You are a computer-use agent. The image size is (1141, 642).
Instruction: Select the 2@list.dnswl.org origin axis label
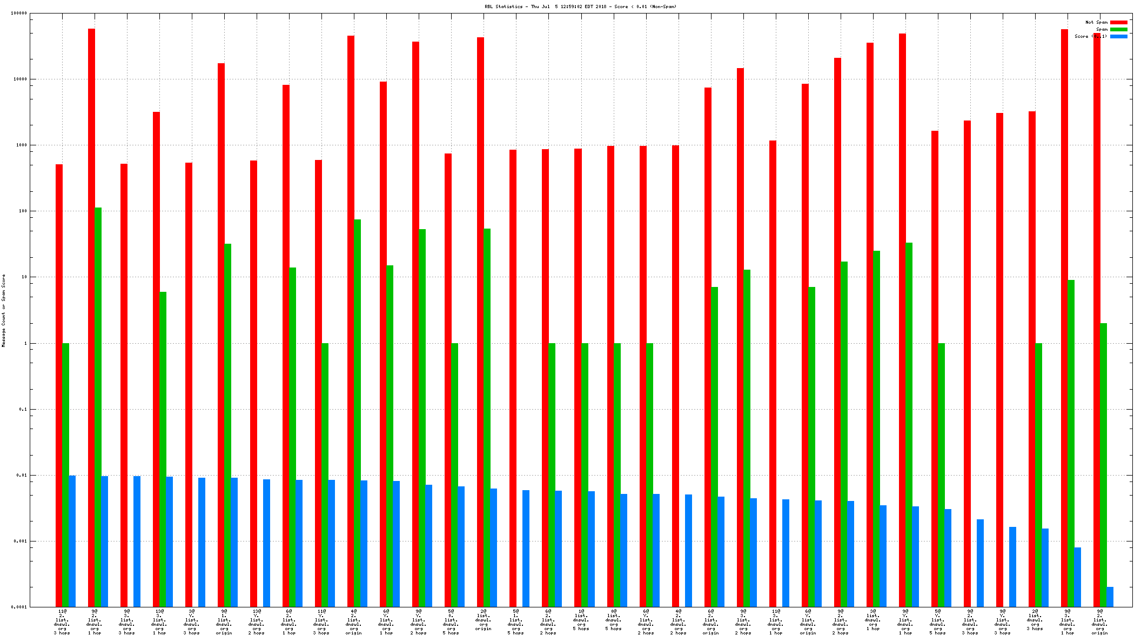pyautogui.click(x=484, y=620)
